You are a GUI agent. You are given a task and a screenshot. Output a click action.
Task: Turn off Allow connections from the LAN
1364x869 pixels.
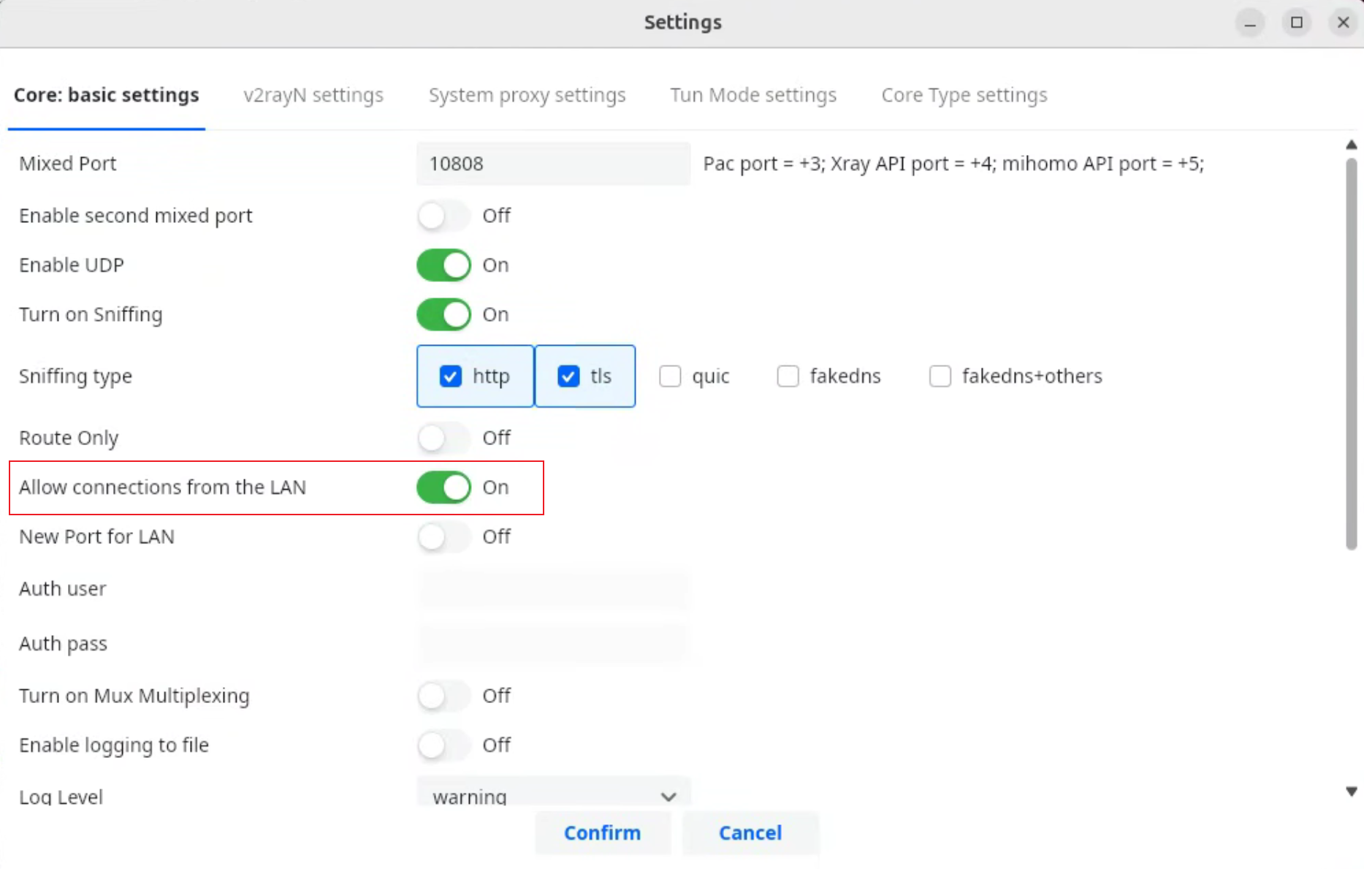443,487
